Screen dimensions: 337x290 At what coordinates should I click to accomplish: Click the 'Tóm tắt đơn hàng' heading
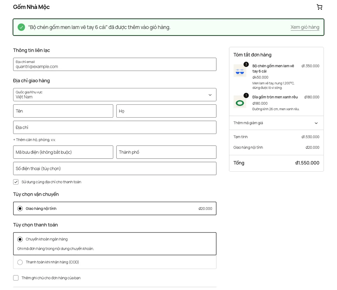(x=252, y=55)
